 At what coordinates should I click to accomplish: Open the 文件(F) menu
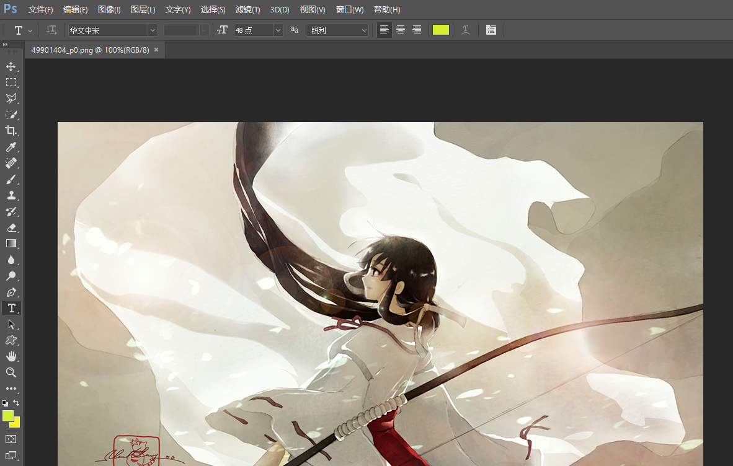point(41,9)
